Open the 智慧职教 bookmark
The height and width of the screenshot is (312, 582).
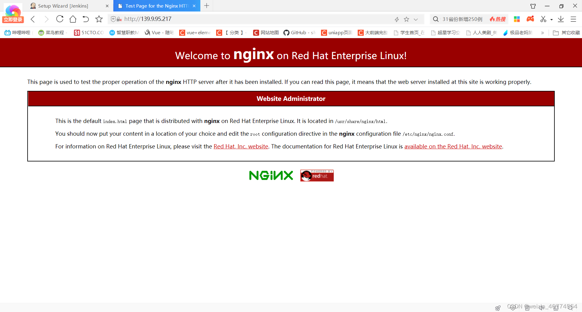tap(124, 32)
